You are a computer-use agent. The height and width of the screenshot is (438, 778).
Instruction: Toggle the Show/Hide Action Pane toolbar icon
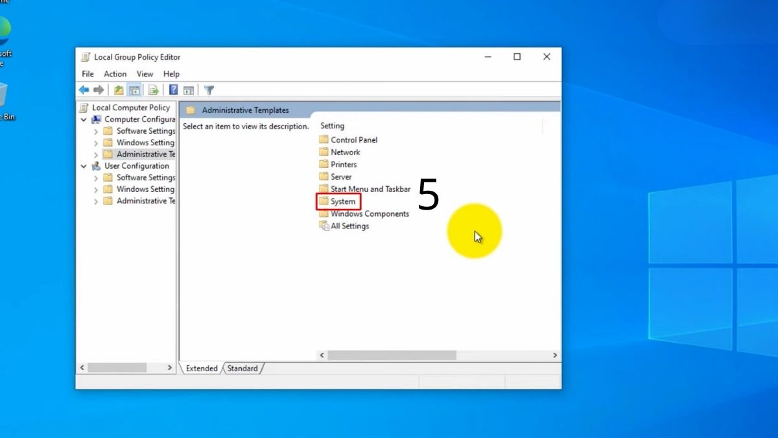point(189,90)
